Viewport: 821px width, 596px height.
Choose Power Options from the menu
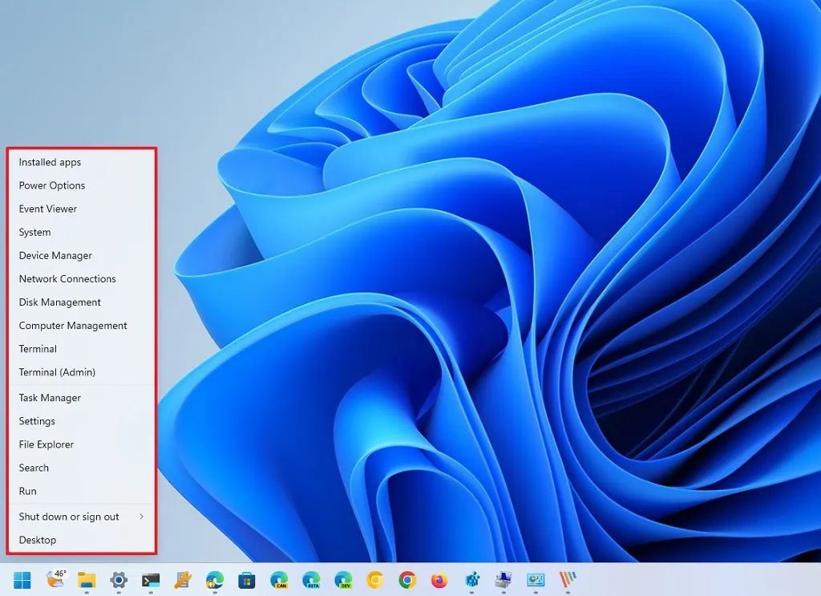tap(52, 185)
